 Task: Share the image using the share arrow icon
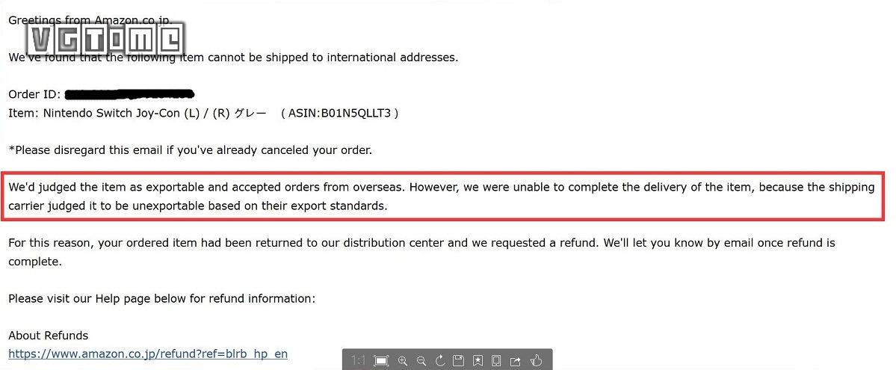click(516, 361)
